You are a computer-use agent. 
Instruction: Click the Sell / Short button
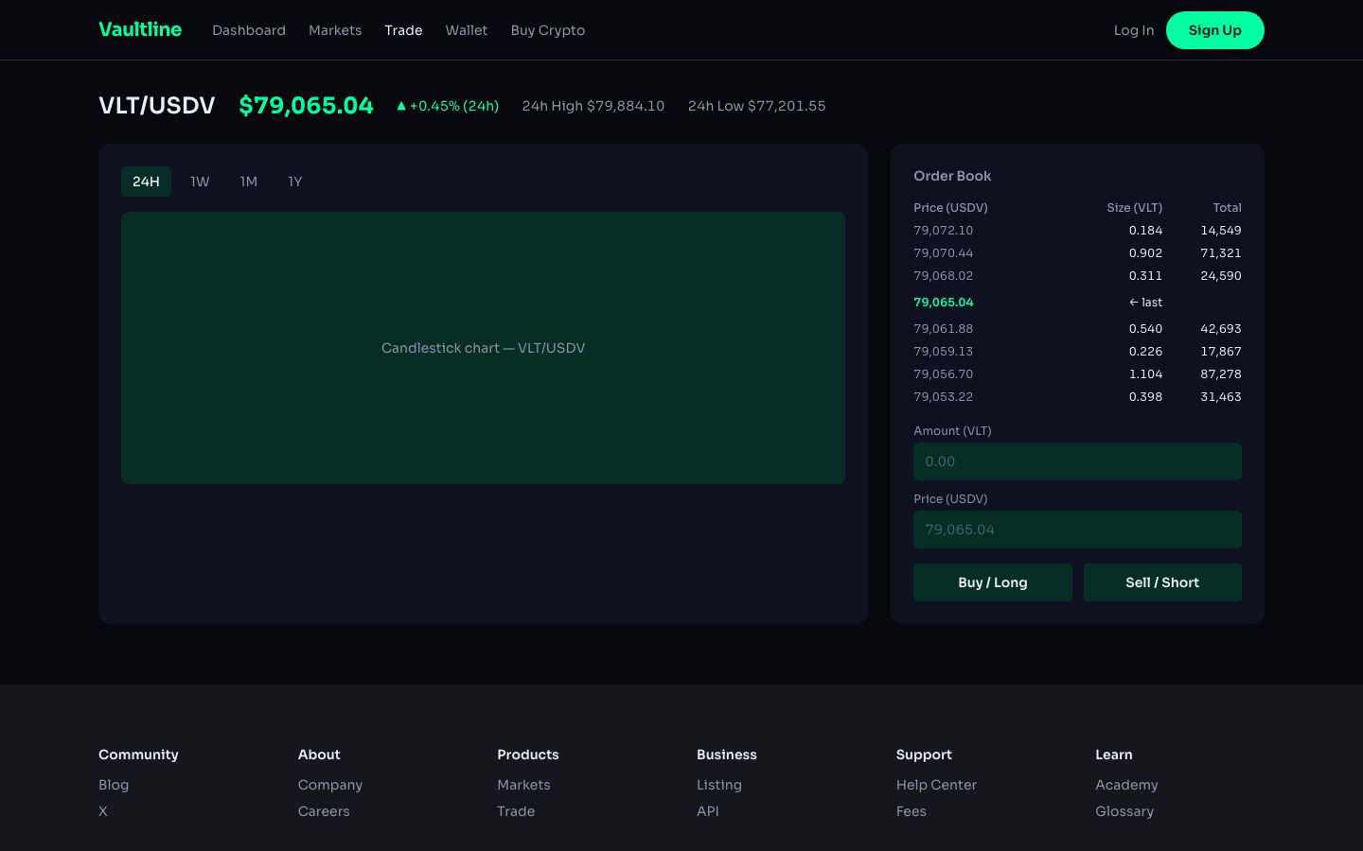click(x=1162, y=582)
